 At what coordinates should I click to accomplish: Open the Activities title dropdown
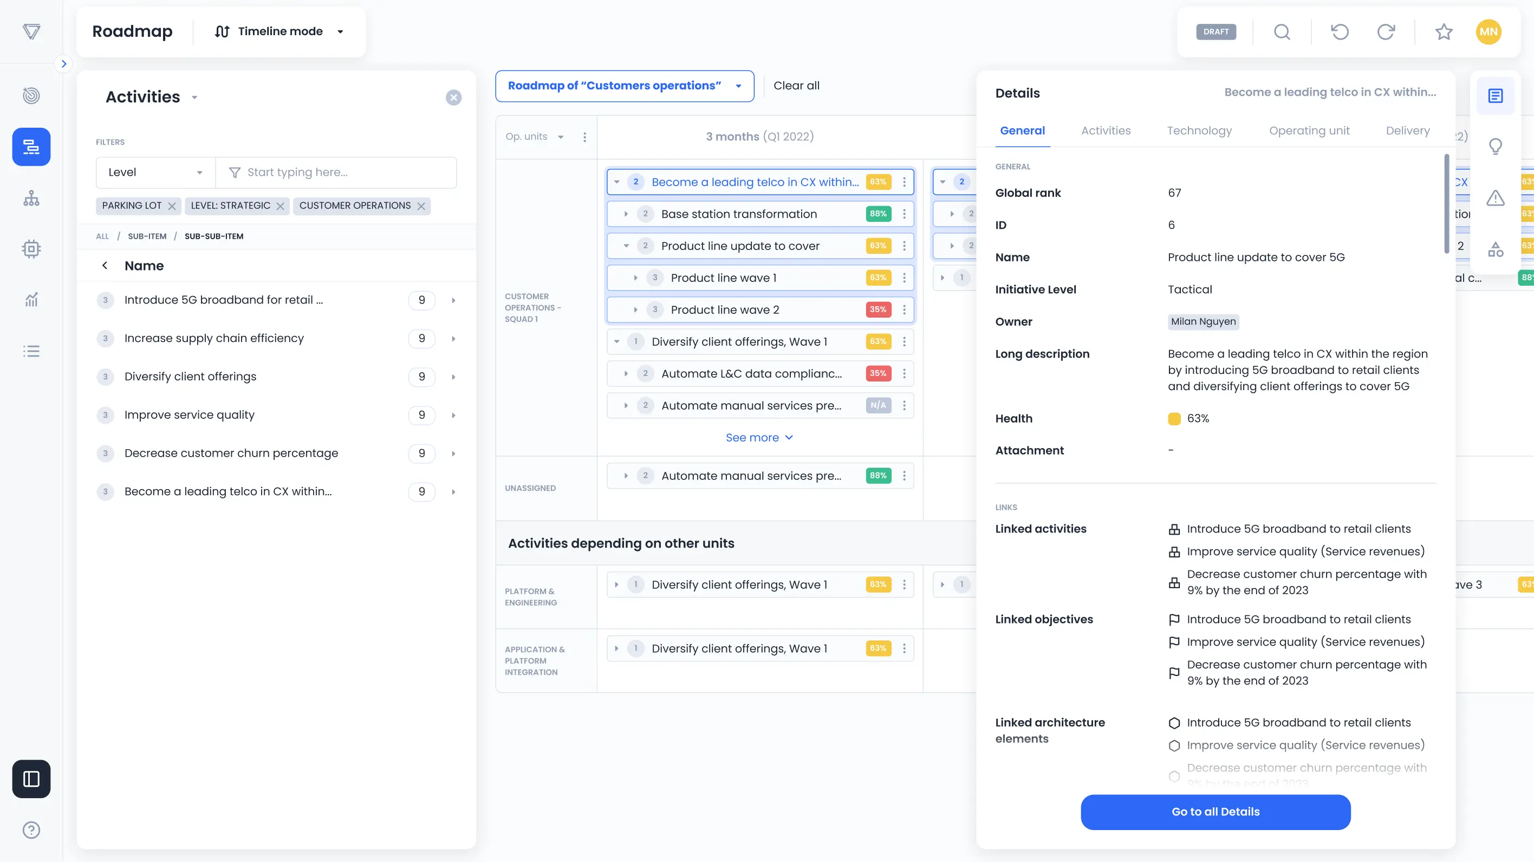point(194,97)
